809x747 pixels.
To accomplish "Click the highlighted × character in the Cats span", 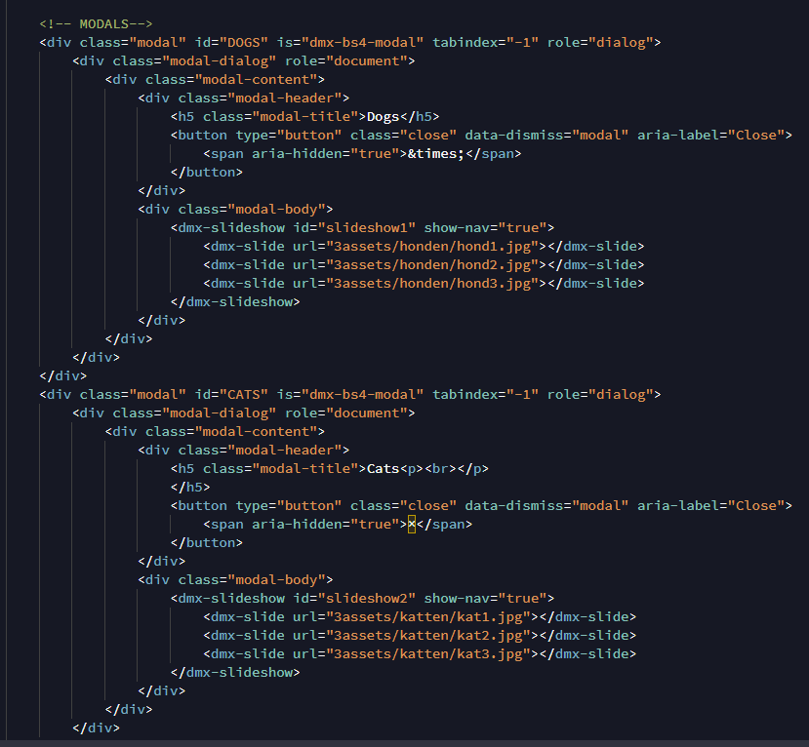I will pos(412,525).
